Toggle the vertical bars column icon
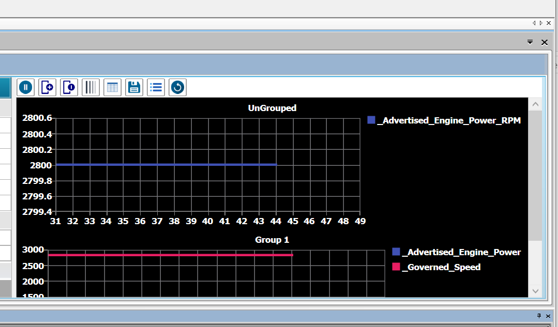Viewport: 558px width, 327px height. (91, 87)
